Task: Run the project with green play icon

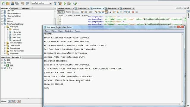Action: click(65, 3)
